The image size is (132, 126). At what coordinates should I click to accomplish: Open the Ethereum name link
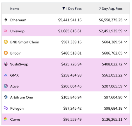point(18,20)
